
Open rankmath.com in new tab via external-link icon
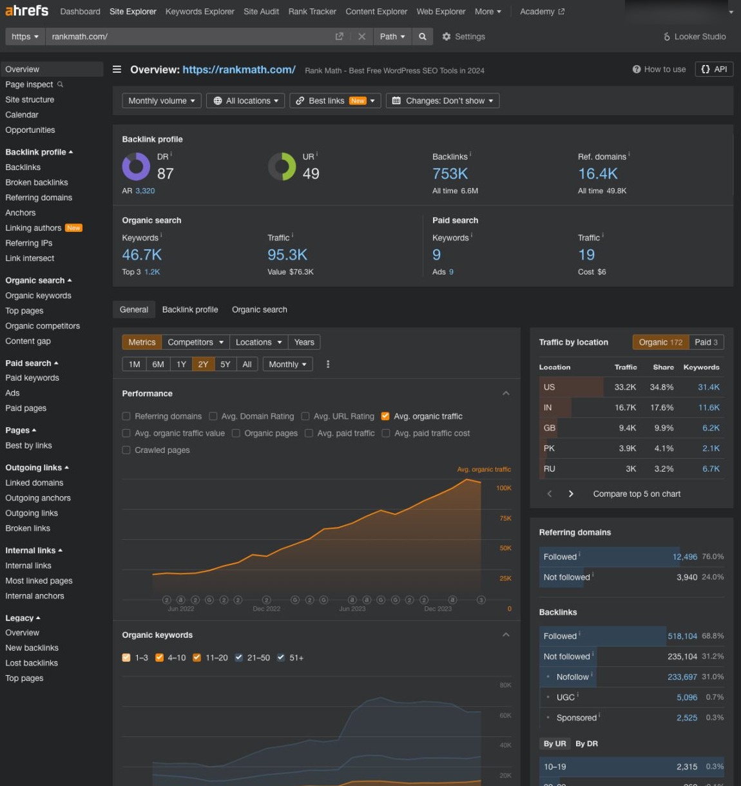tap(340, 37)
